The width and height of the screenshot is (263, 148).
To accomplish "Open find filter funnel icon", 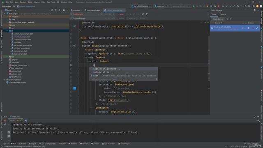I will pos(147,14).
